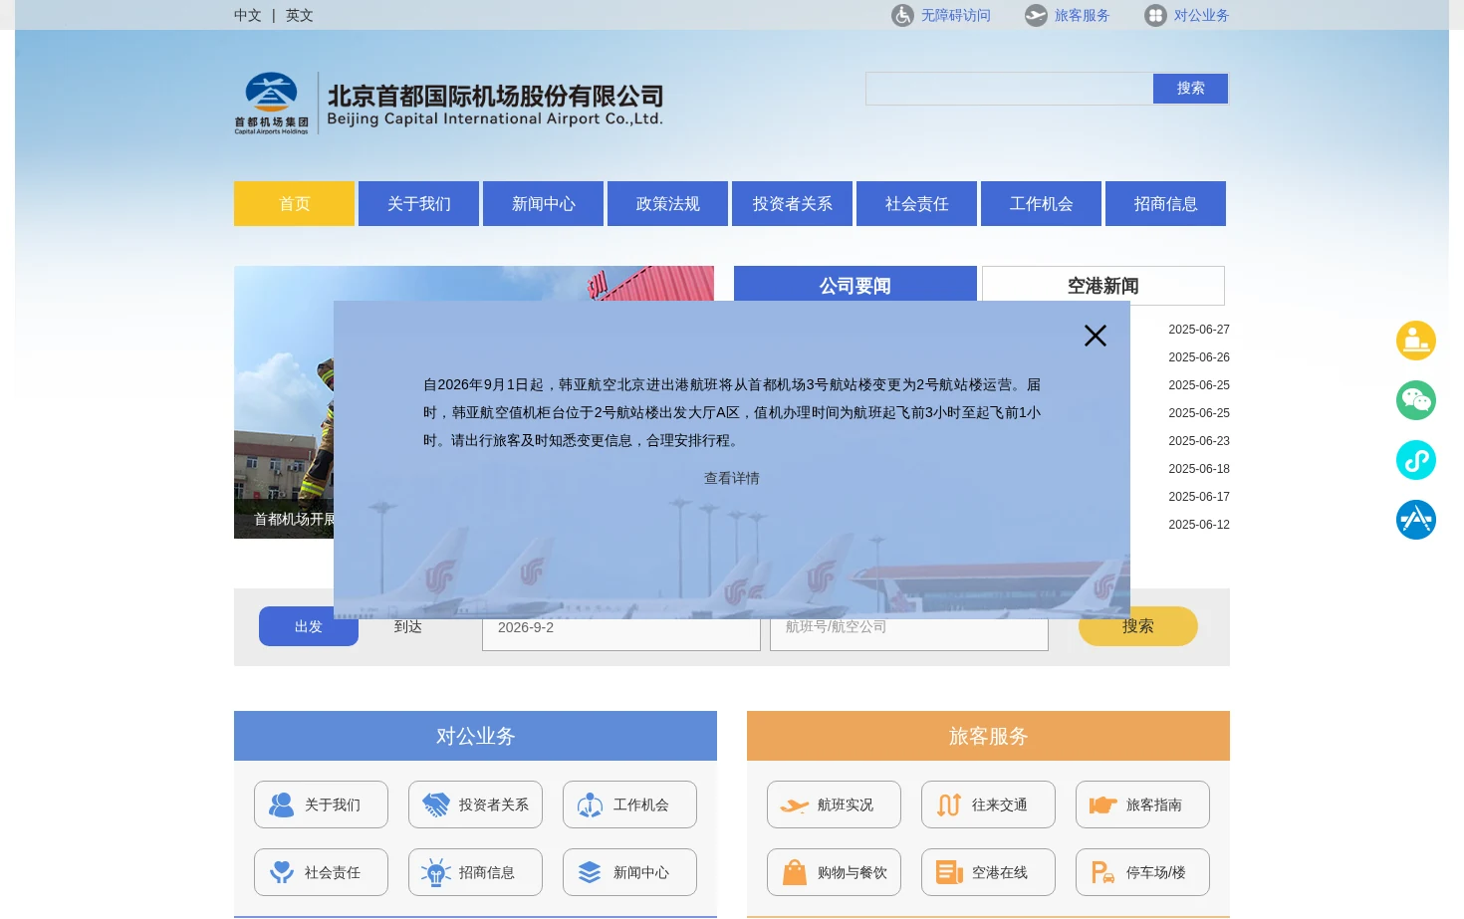Click the news date 2025-06-23
1464x919 pixels.
pyautogui.click(x=1199, y=441)
